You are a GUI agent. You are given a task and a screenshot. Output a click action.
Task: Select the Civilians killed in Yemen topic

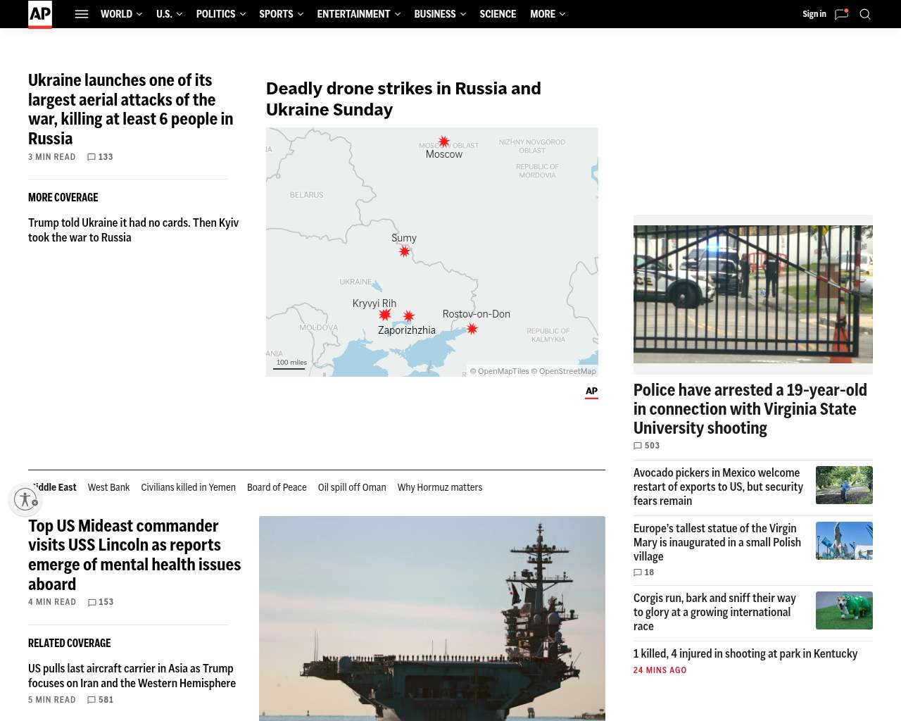click(x=188, y=487)
